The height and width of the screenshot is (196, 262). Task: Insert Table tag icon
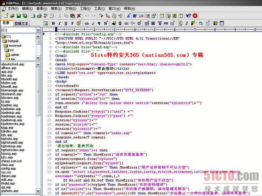coord(147,24)
